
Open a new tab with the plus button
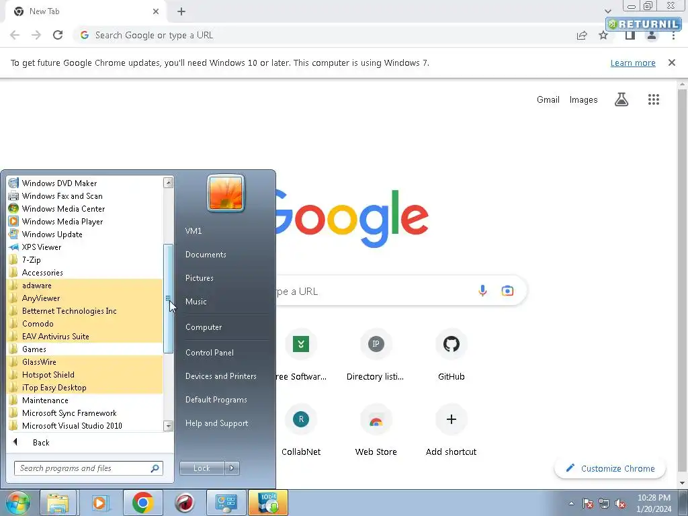pyautogui.click(x=181, y=11)
